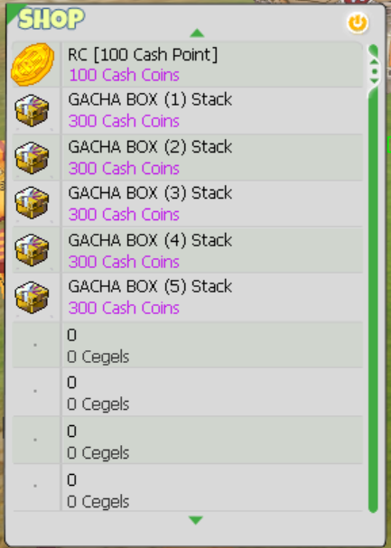Select first empty 0 Cegels slot
Image resolution: width=391 pixels, height=548 pixels.
pos(188,345)
